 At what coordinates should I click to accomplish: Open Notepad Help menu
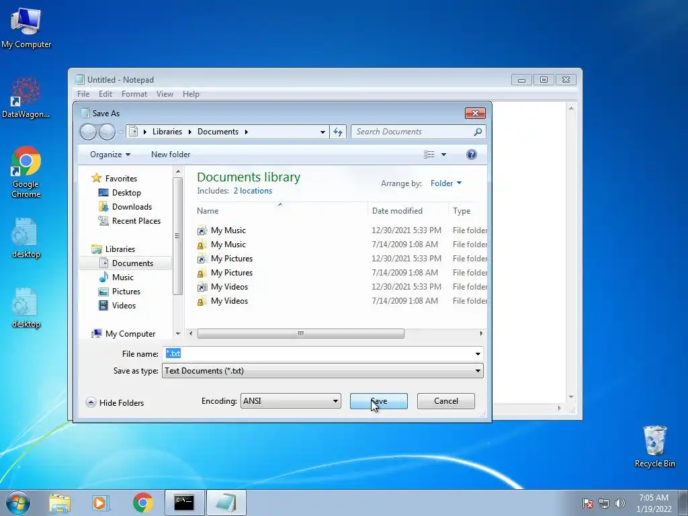point(191,94)
